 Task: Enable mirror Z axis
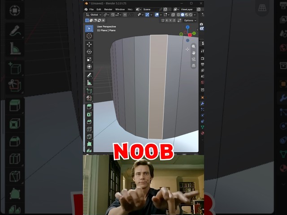coord(174,21)
